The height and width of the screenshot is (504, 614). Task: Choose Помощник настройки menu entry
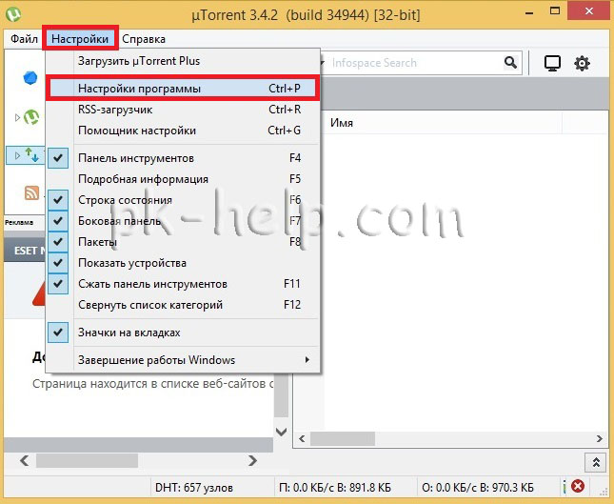click(184, 131)
